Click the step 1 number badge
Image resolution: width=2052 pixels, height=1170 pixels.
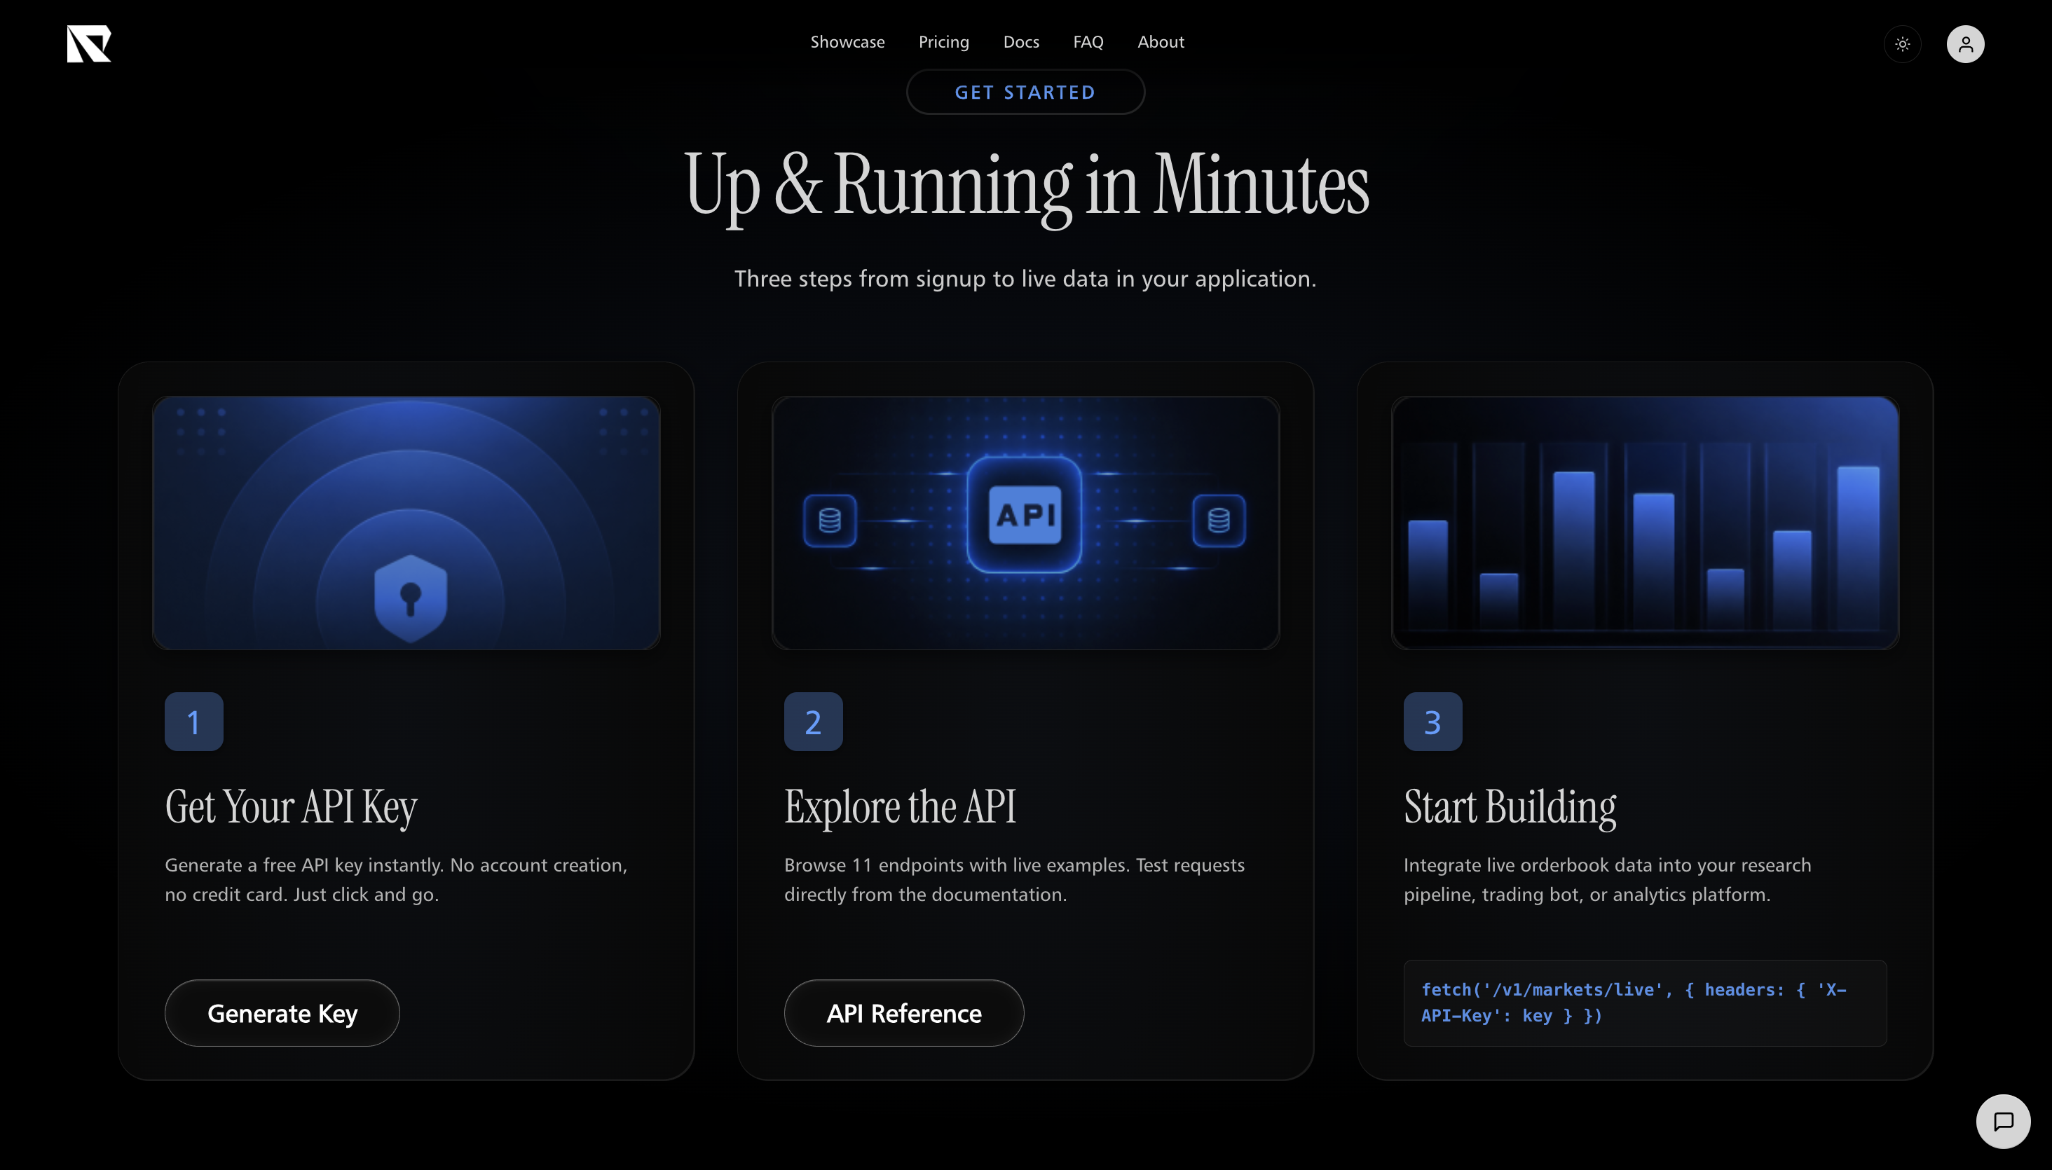(193, 721)
